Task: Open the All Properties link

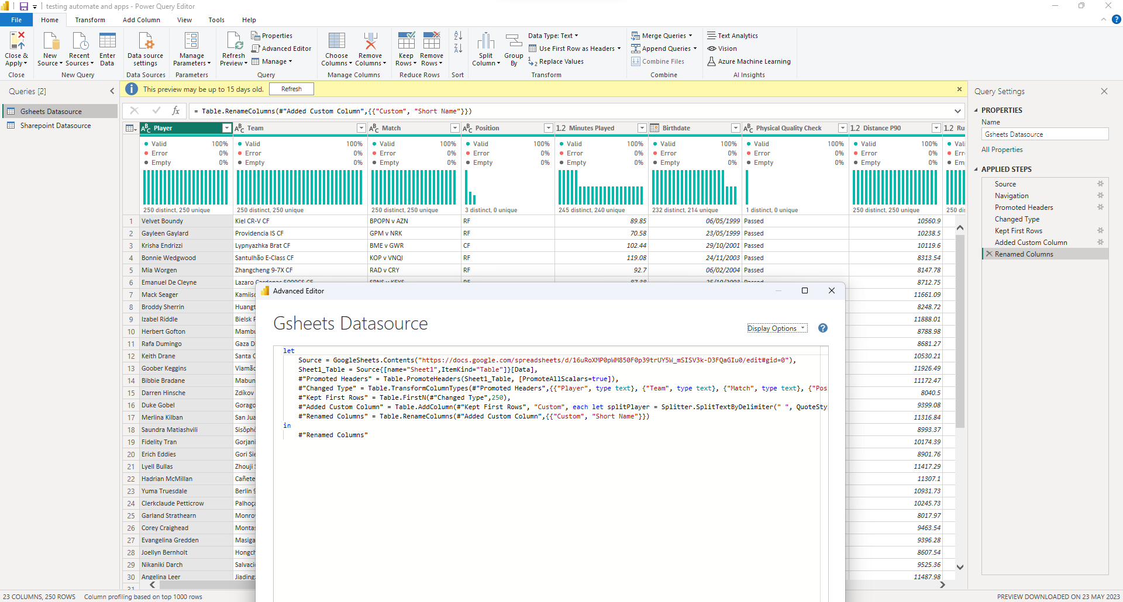Action: pyautogui.click(x=1002, y=150)
